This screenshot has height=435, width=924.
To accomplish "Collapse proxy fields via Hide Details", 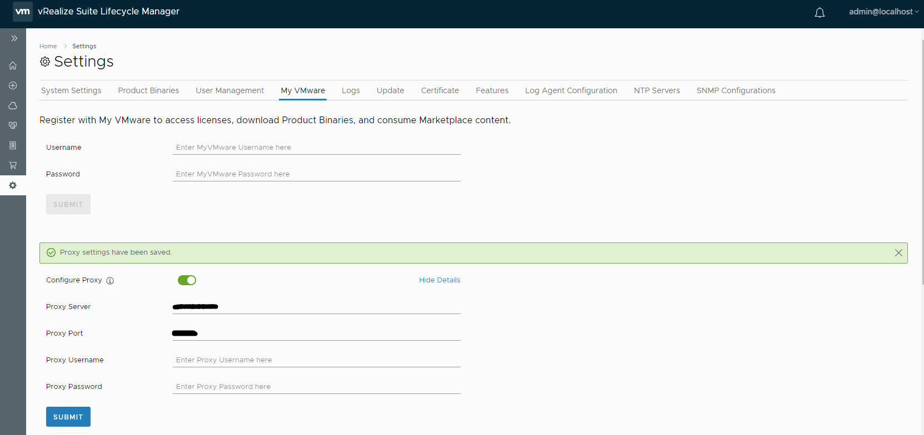I will pyautogui.click(x=439, y=280).
